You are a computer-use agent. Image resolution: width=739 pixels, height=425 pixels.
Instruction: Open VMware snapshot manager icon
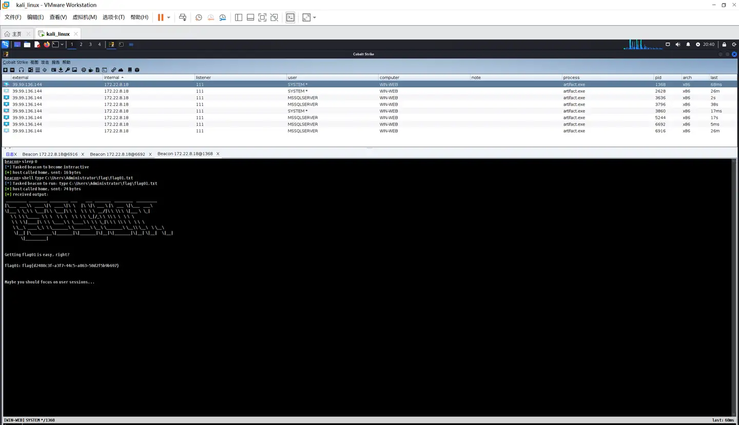click(222, 17)
